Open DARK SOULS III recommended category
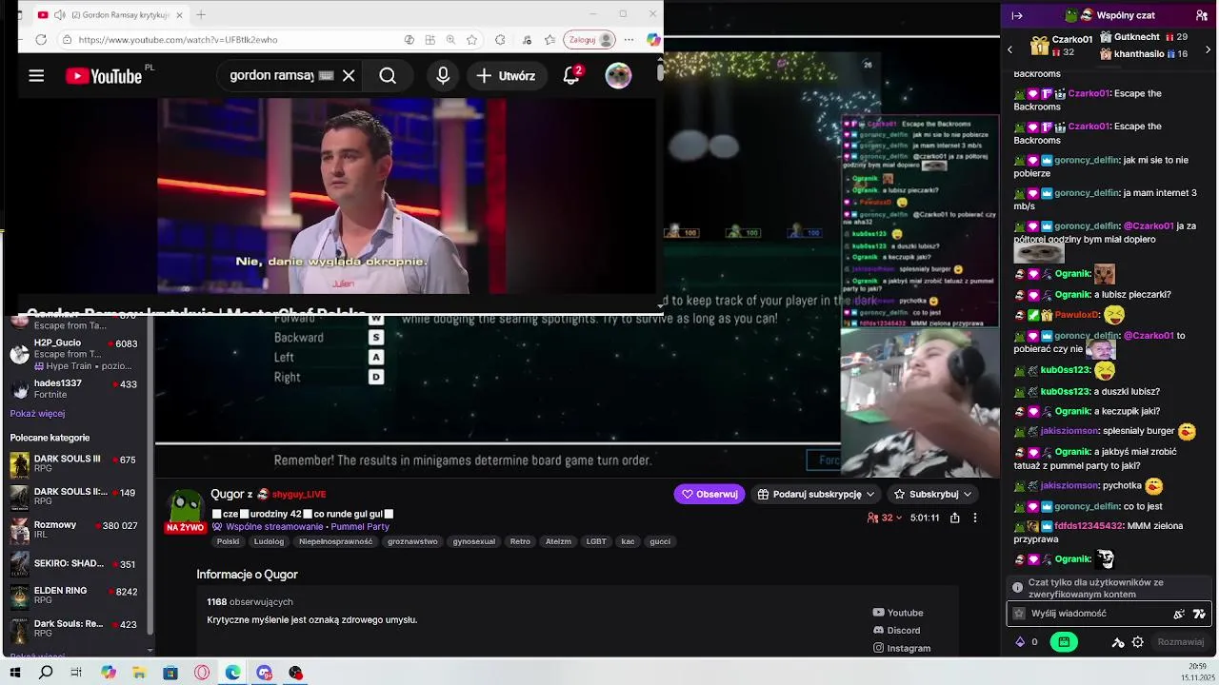The image size is (1219, 685). (74, 464)
